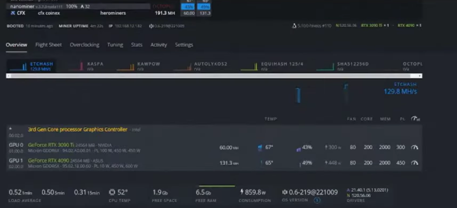
Task: Switch to the Stats tab
Action: [x=137, y=45]
